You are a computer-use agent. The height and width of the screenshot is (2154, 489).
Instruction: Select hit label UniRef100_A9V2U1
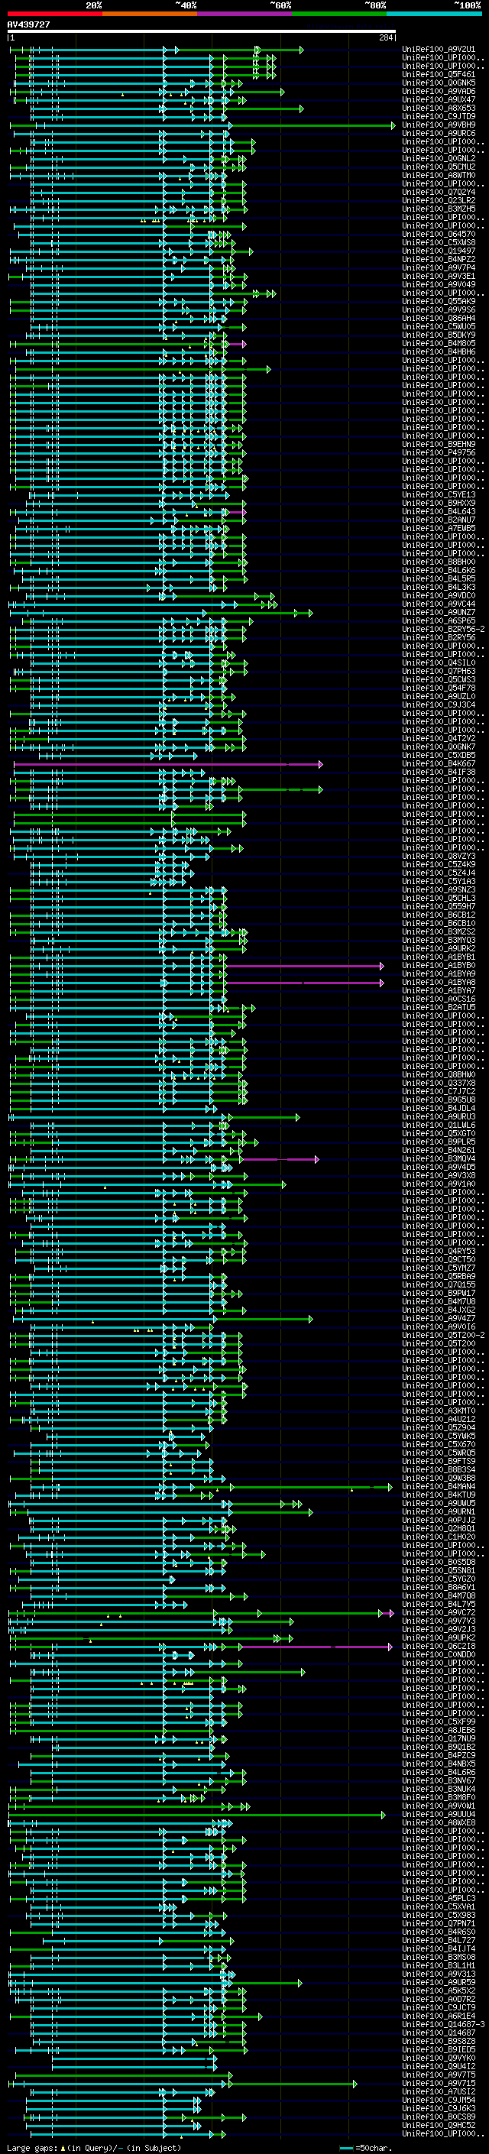438,50
